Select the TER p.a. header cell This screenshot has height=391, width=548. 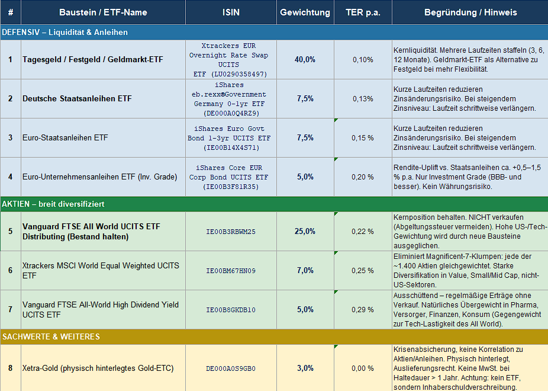[x=363, y=12]
